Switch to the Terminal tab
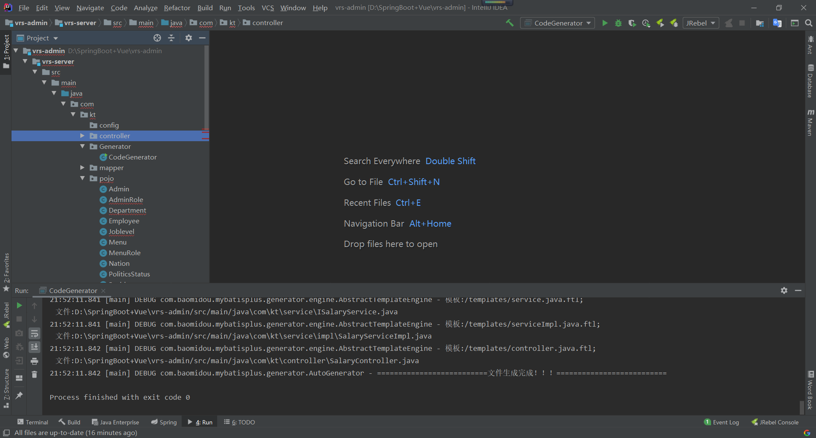The height and width of the screenshot is (438, 816). click(33, 422)
